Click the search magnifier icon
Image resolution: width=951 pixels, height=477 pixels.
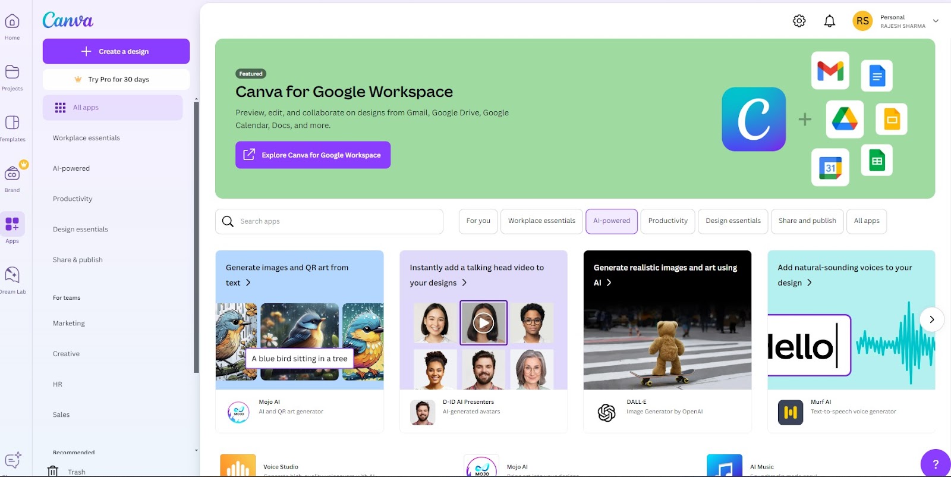[x=228, y=221]
